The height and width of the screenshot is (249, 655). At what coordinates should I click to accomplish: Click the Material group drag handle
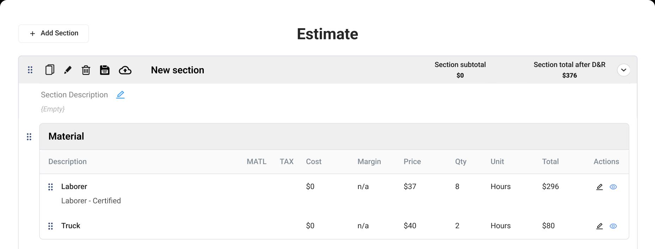(x=29, y=136)
